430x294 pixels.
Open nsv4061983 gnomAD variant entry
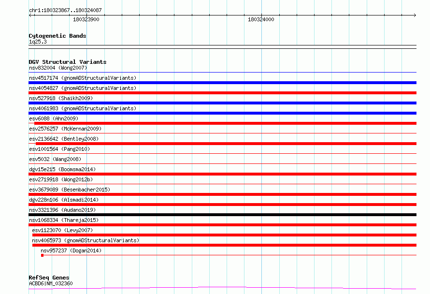click(x=83, y=108)
